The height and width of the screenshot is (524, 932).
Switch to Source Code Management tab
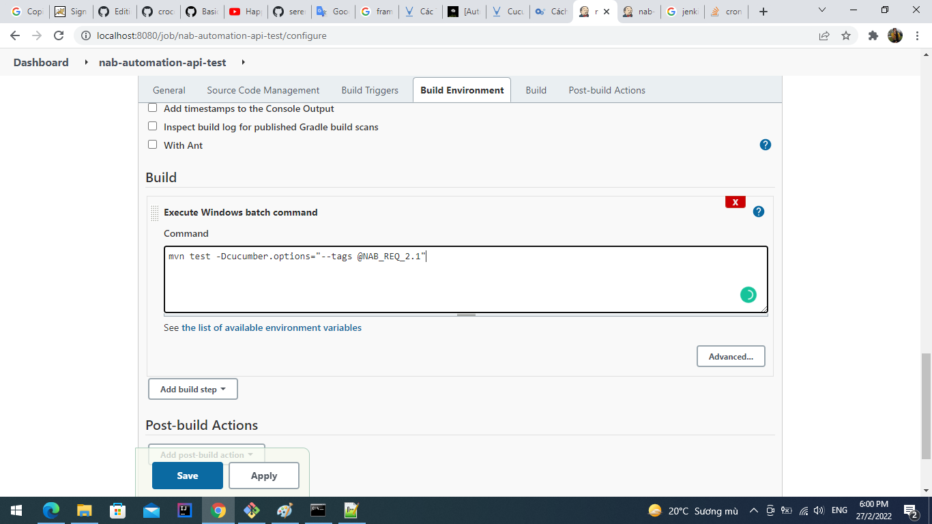[x=263, y=90]
